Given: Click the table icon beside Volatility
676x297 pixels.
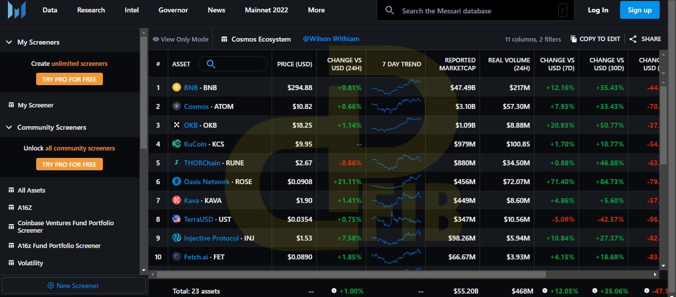Looking at the screenshot, I should click(11, 263).
